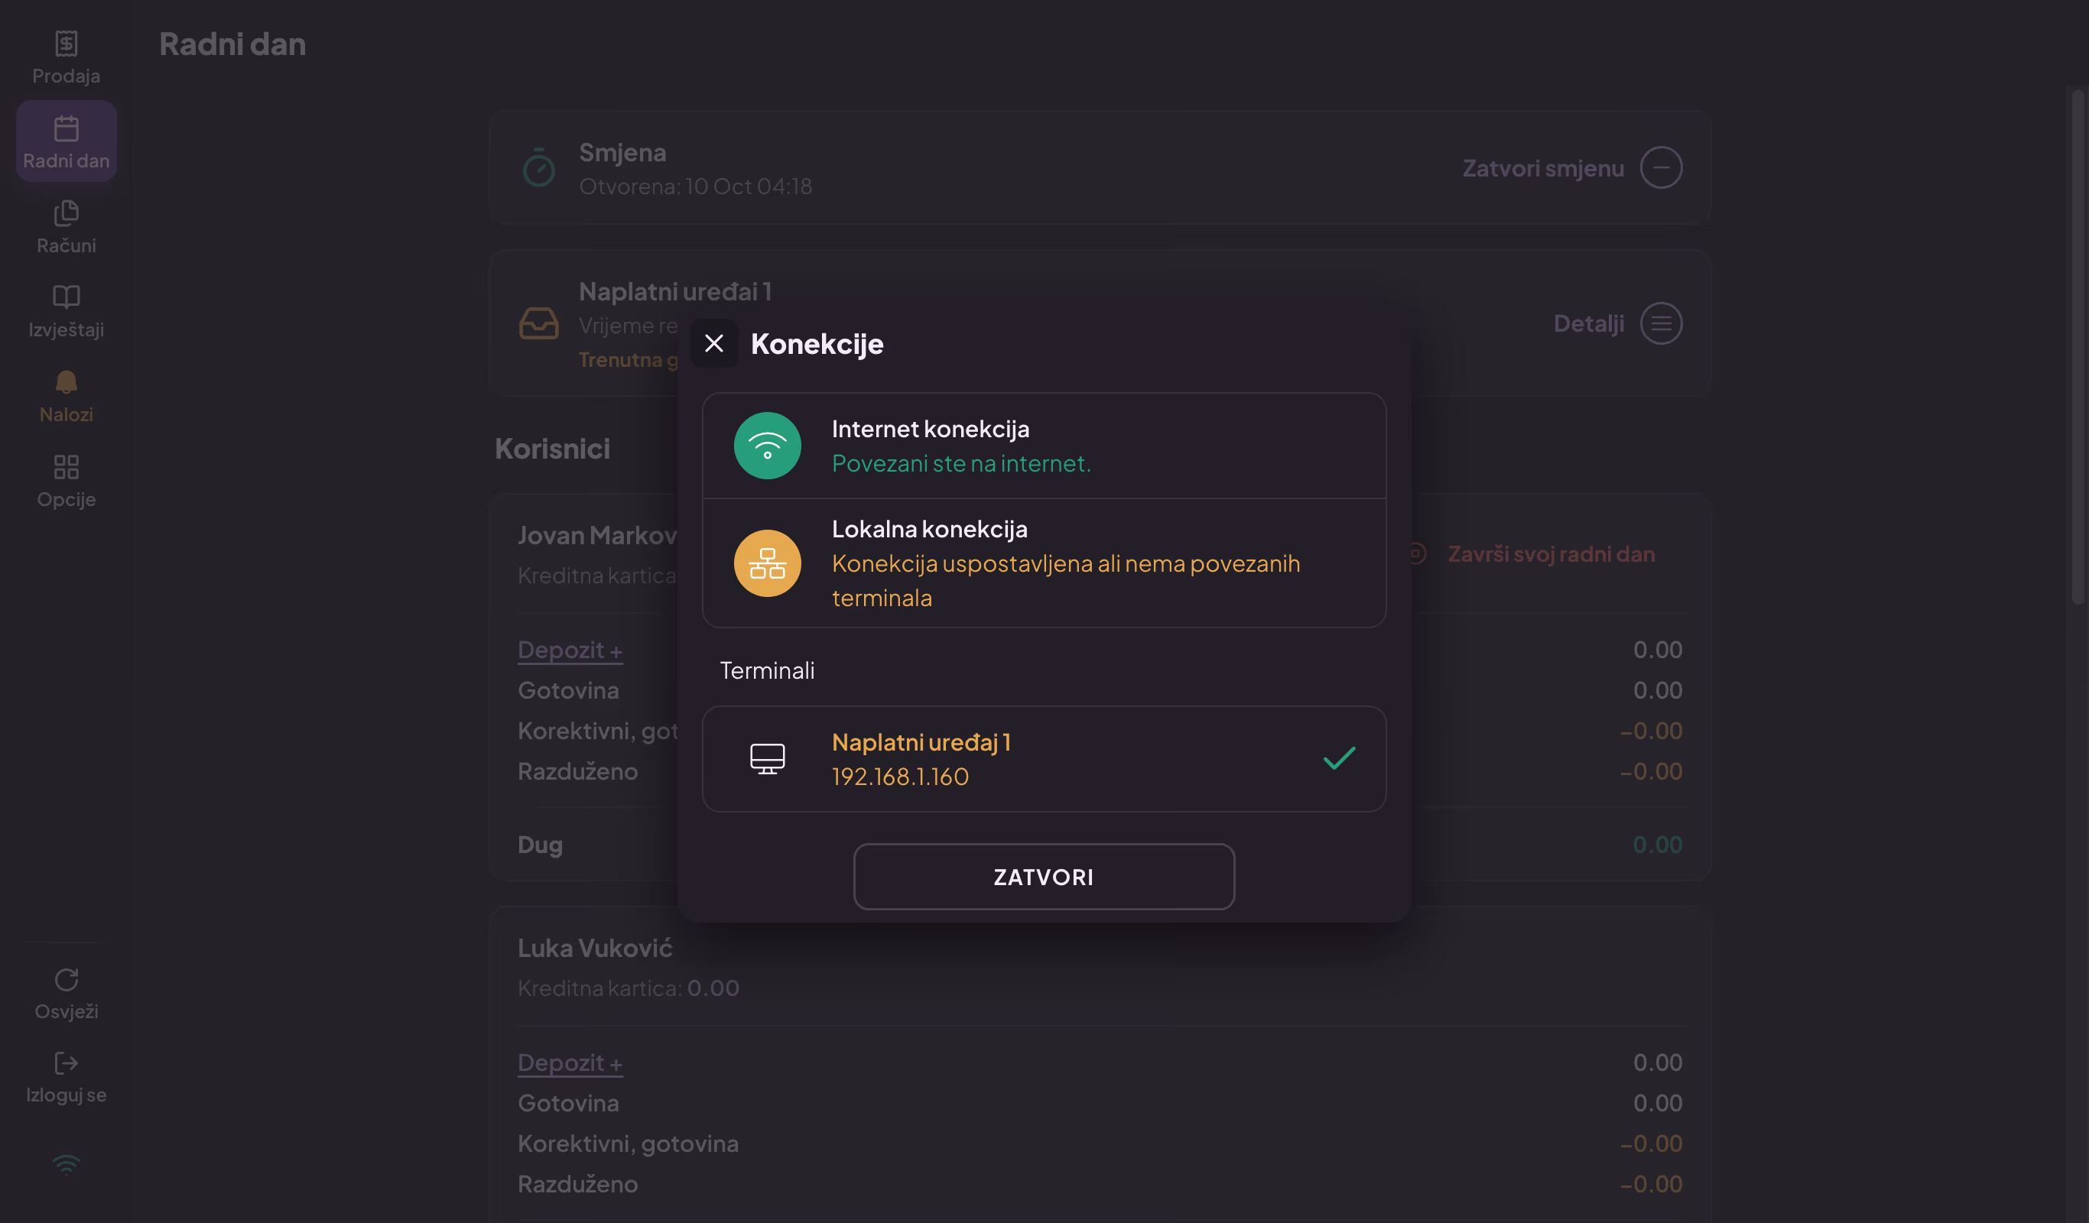Open Nalozi bell notifications
Viewport: 2089px width, 1223px height.
click(x=67, y=397)
